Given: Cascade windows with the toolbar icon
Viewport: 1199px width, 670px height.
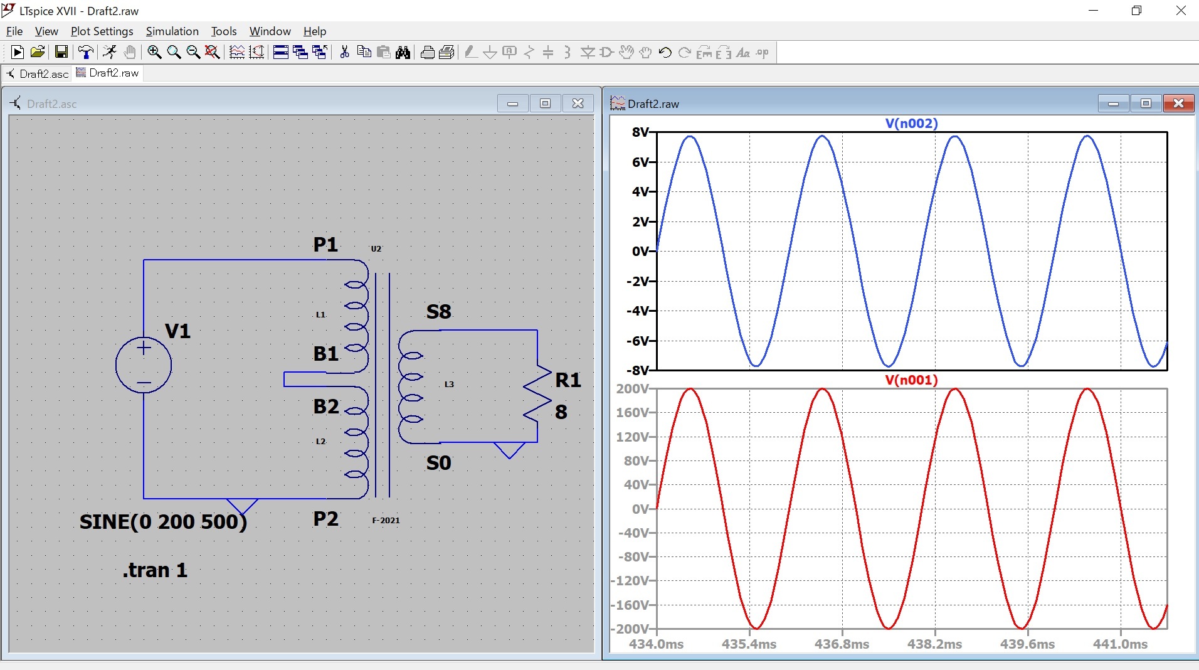Looking at the screenshot, I should coord(300,53).
